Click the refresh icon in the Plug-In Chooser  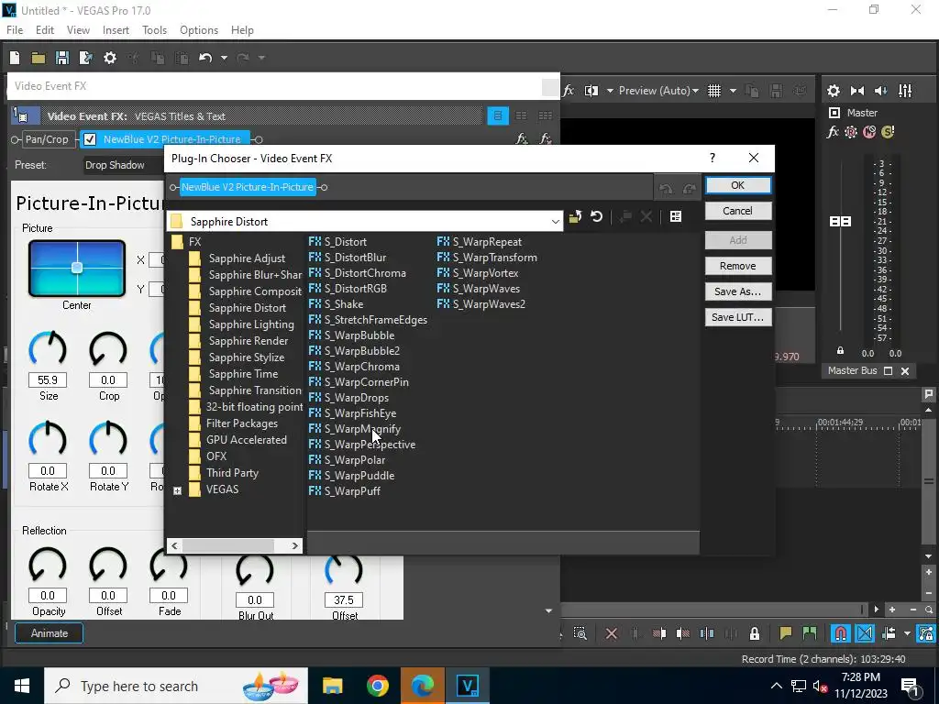596,216
